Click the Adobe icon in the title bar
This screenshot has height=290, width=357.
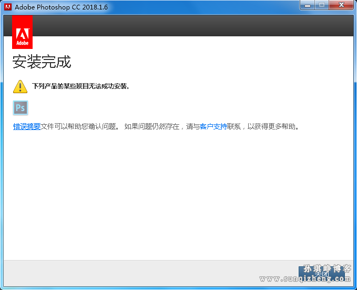(8, 7)
